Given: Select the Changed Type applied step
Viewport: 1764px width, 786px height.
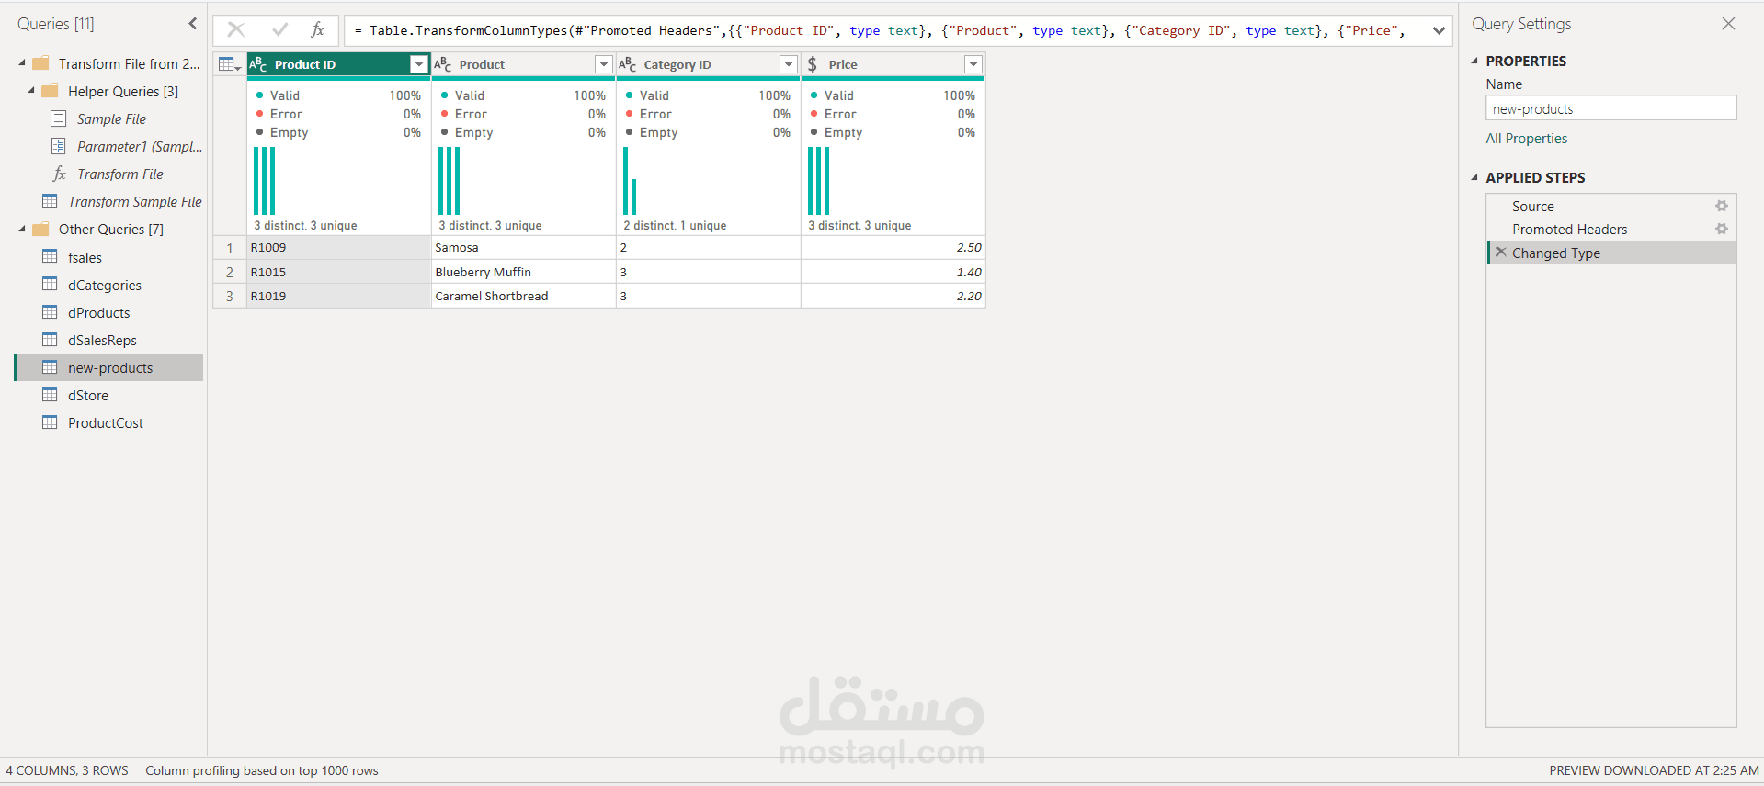Looking at the screenshot, I should pyautogui.click(x=1610, y=253).
